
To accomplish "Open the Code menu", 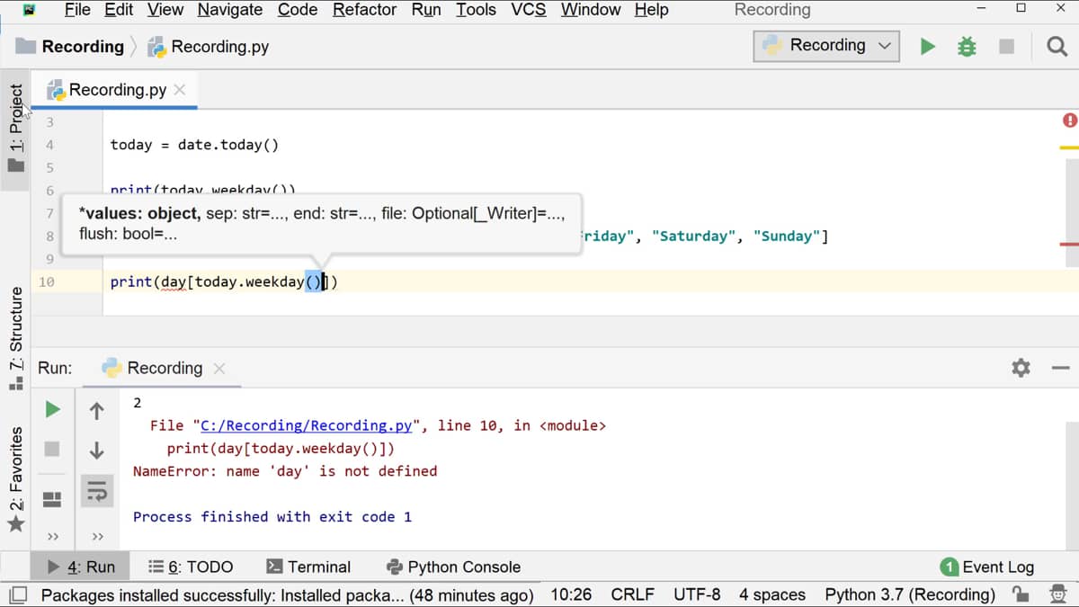I will coord(298,10).
